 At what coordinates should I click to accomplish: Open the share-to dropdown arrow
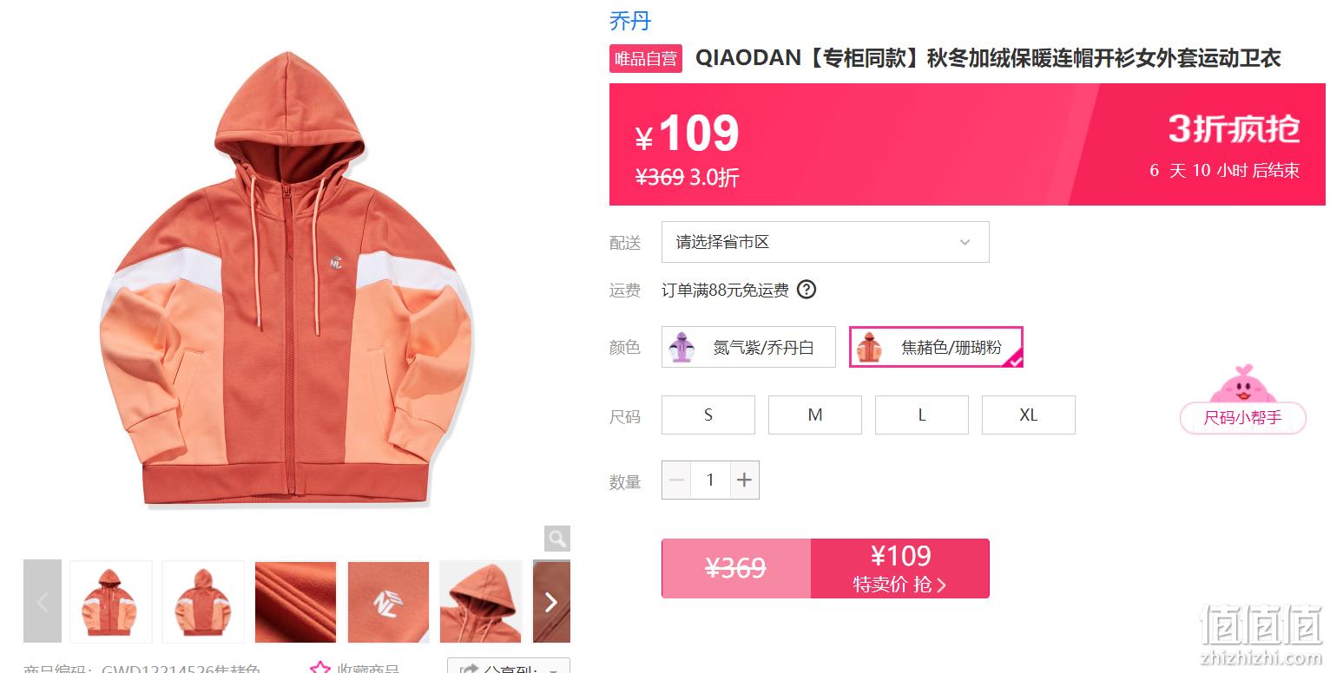pos(554,670)
